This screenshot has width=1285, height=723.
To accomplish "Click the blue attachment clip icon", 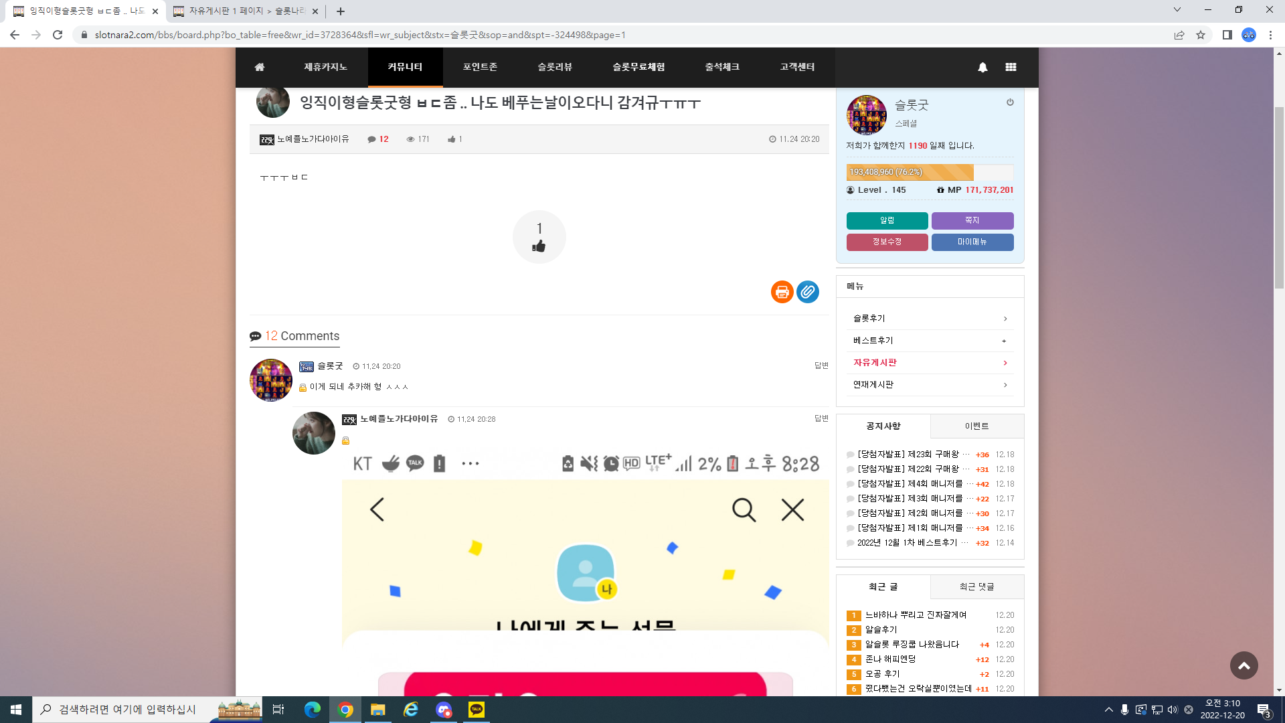I will (x=808, y=292).
